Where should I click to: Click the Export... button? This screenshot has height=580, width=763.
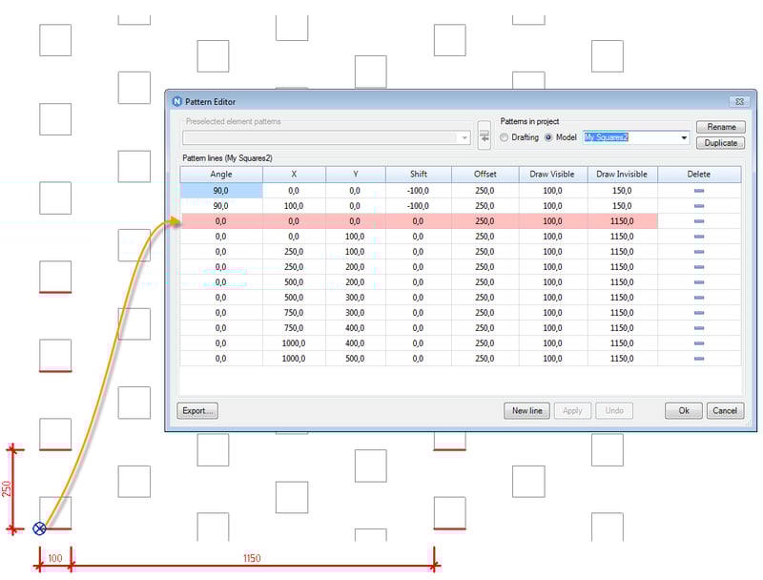[197, 410]
